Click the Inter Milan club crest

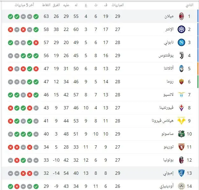tap(181, 29)
